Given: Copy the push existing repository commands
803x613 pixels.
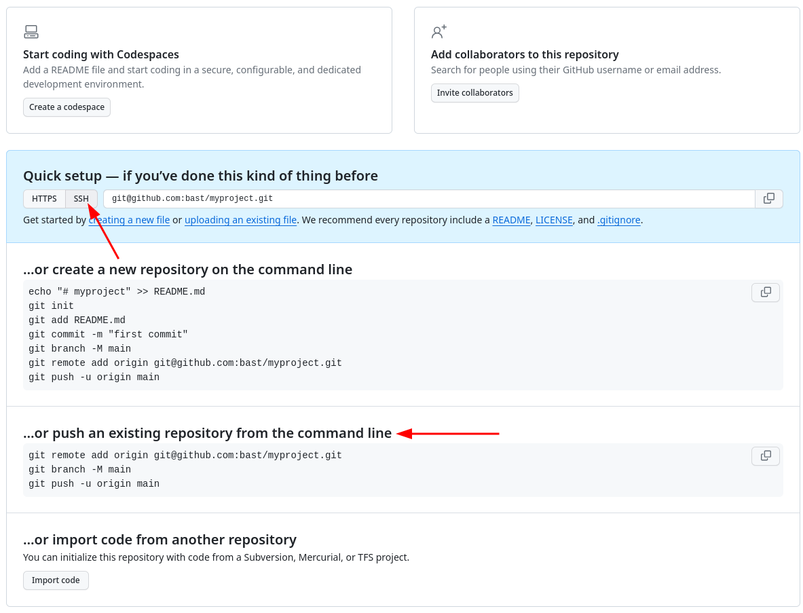Looking at the screenshot, I should [765, 456].
